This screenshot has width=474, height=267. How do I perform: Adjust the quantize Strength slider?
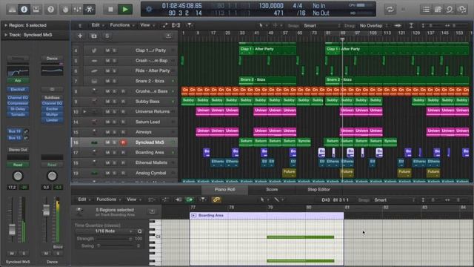[114, 239]
